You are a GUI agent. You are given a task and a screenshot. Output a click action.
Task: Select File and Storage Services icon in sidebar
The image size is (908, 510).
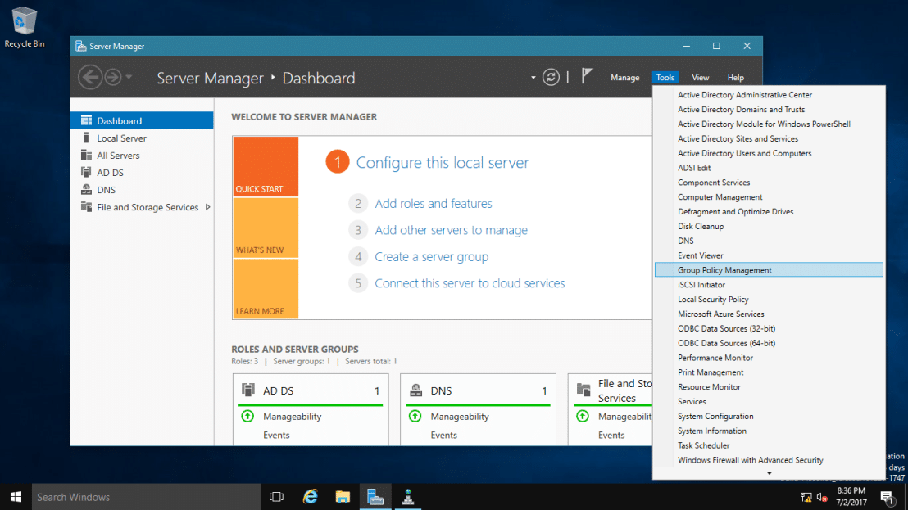coord(86,207)
